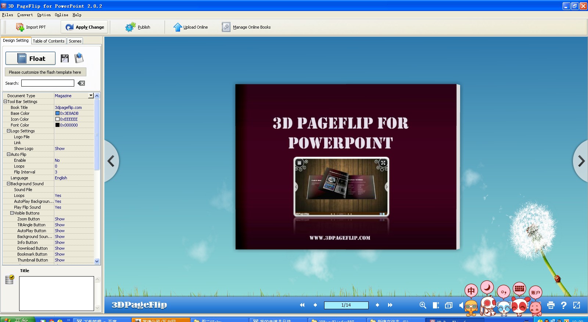Toggle TiltAngle Button Show value
Viewport: 588px width, 322px height.
click(x=60, y=225)
